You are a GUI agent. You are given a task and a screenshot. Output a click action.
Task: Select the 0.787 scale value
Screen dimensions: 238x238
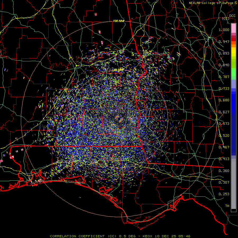[224, 77]
